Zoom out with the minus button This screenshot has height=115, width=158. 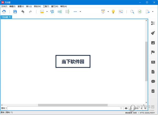click(131, 108)
